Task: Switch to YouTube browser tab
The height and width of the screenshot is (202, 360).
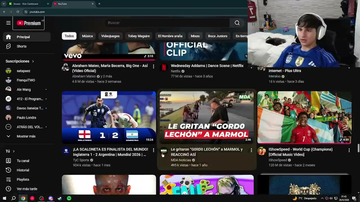Action: (x=74, y=4)
